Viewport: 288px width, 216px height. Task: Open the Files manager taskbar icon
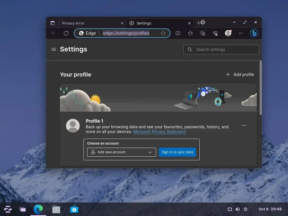[x=56, y=209]
